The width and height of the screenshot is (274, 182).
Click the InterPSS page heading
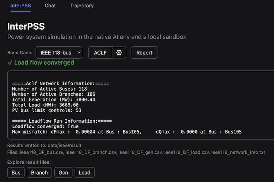pos(26,26)
